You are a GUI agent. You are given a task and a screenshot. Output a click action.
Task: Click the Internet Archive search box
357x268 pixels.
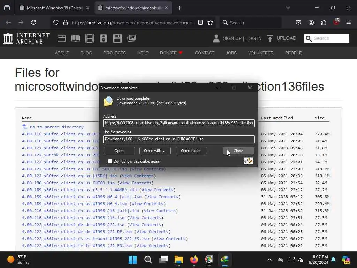326,38
